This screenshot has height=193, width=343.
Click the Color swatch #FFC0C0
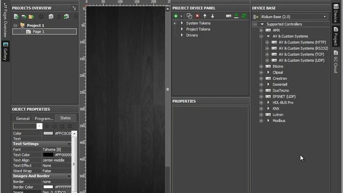point(48,133)
